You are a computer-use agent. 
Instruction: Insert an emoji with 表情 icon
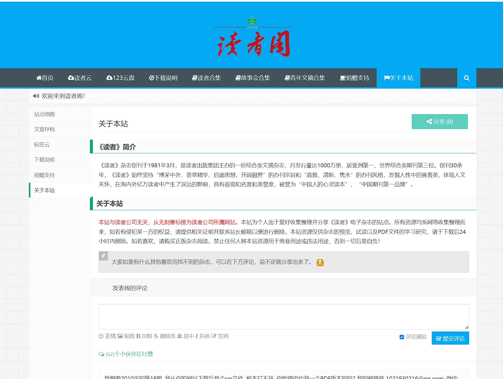[x=101, y=336]
